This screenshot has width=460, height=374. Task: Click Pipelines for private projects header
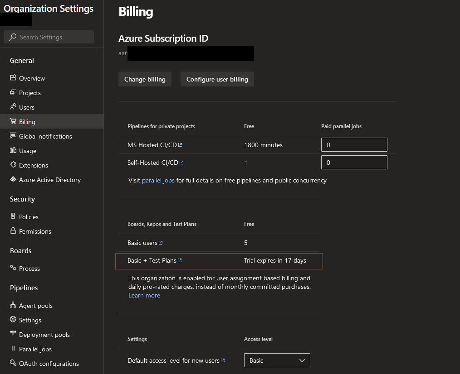pyautogui.click(x=161, y=126)
